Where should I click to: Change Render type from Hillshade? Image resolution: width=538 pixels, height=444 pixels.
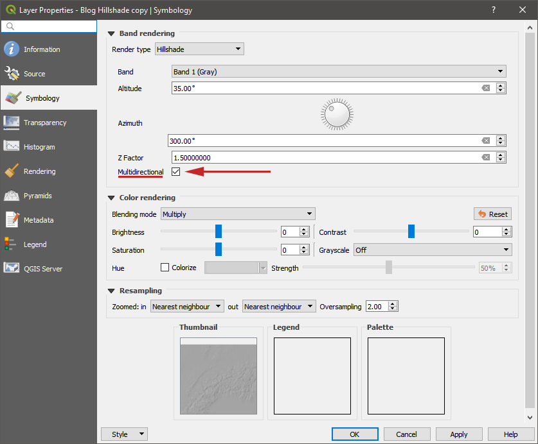(199, 48)
